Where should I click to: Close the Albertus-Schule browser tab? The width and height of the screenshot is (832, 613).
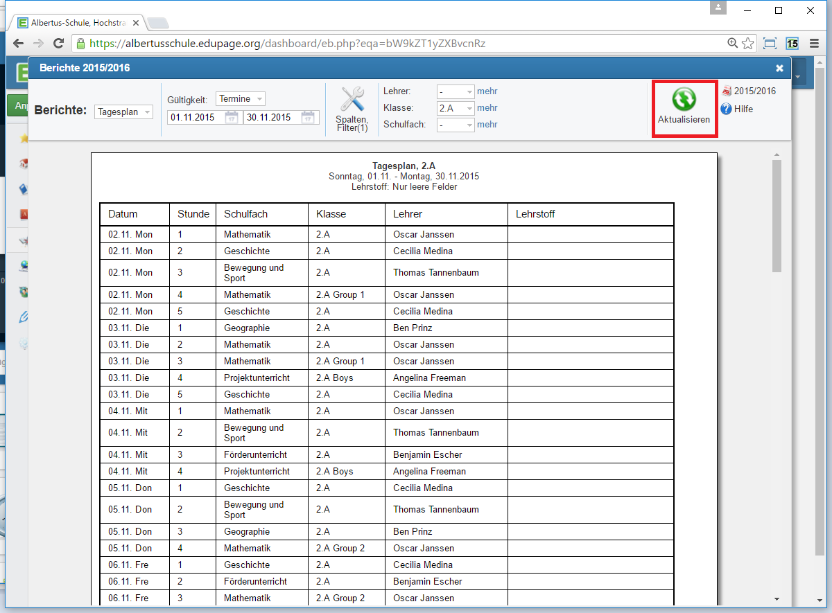(136, 23)
